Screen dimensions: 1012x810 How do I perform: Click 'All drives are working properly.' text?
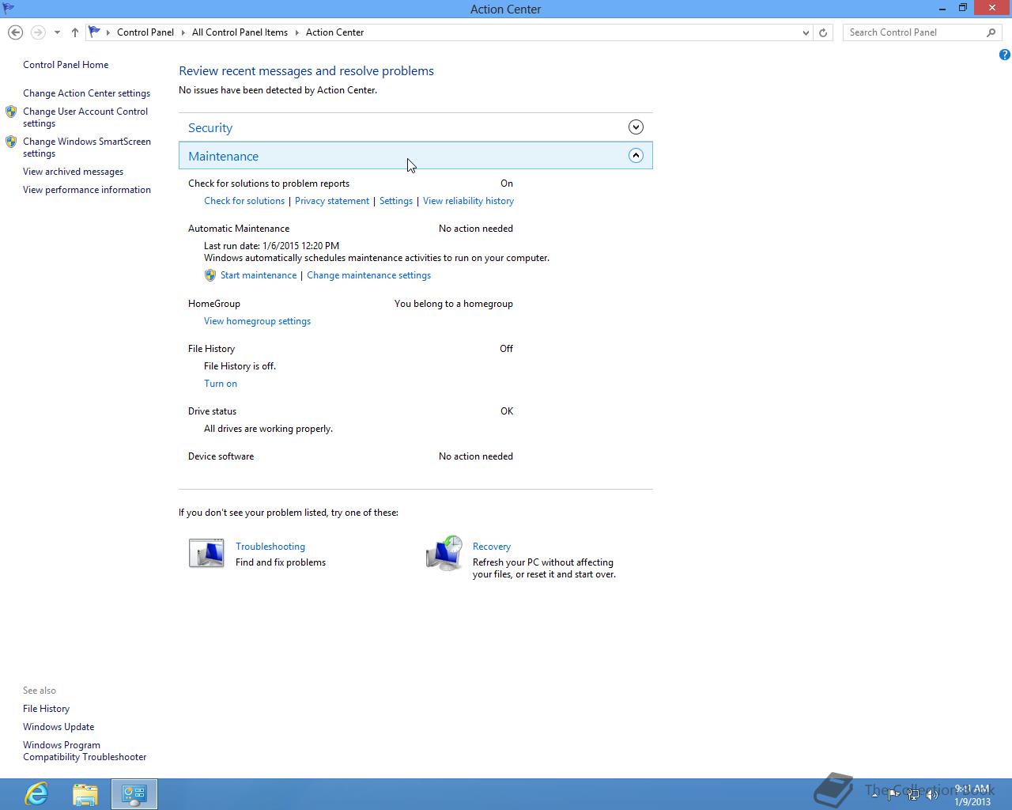pyautogui.click(x=268, y=429)
